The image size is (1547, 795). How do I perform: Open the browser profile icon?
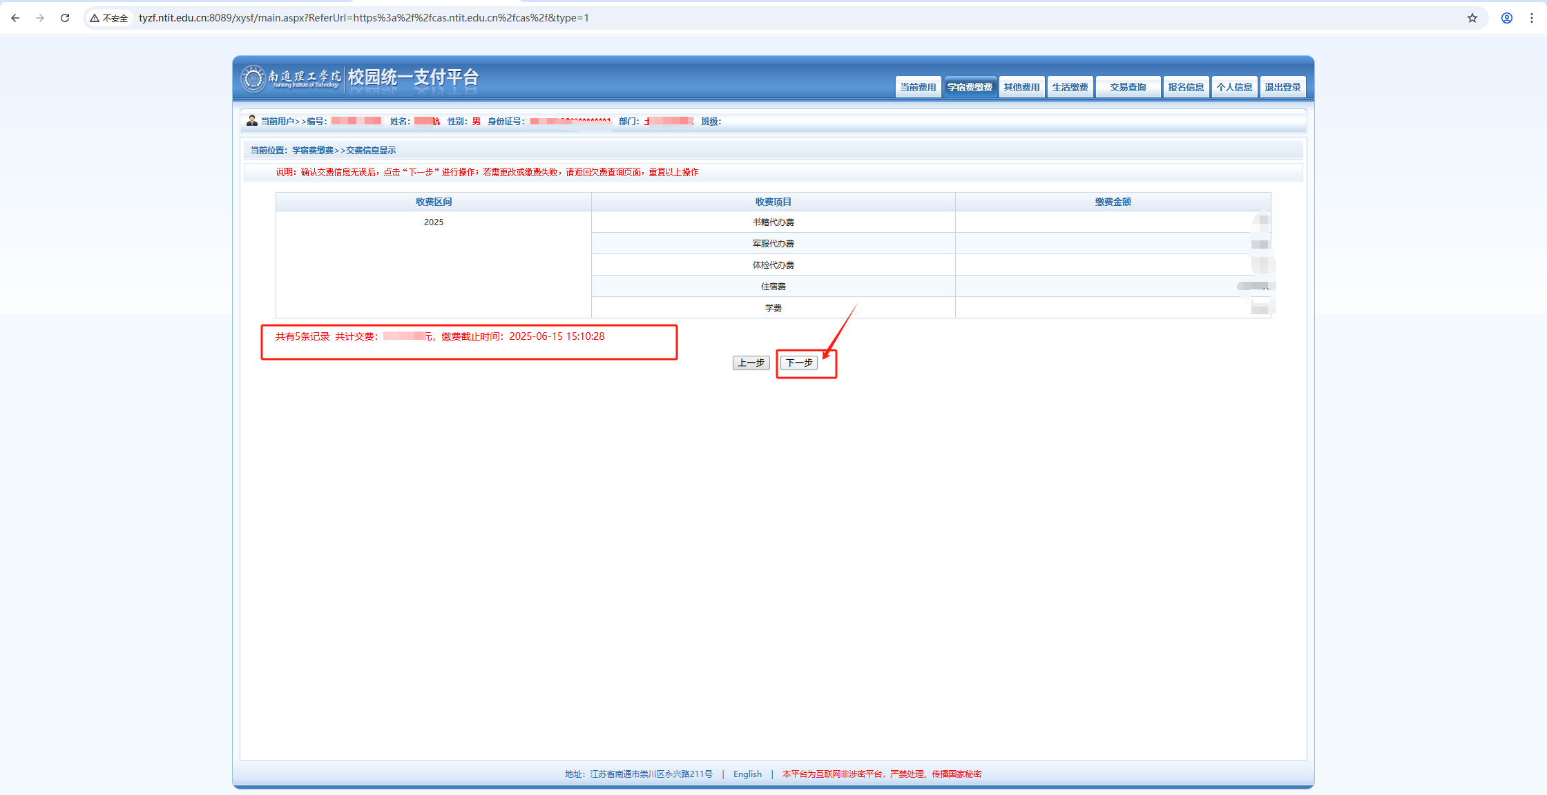coord(1507,18)
